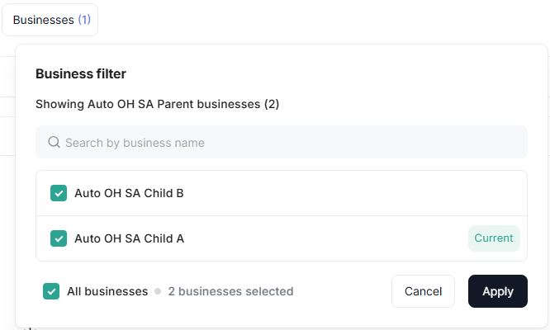Uncheck the Auto OH SA Child B checkbox
Screen dimensions: 550x330
point(59,193)
